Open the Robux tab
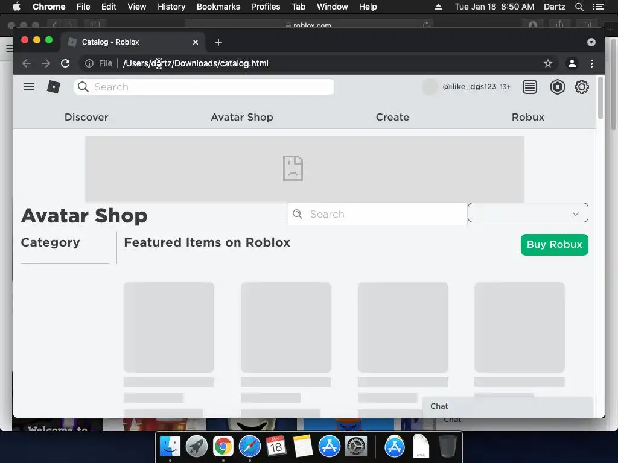 pos(527,117)
